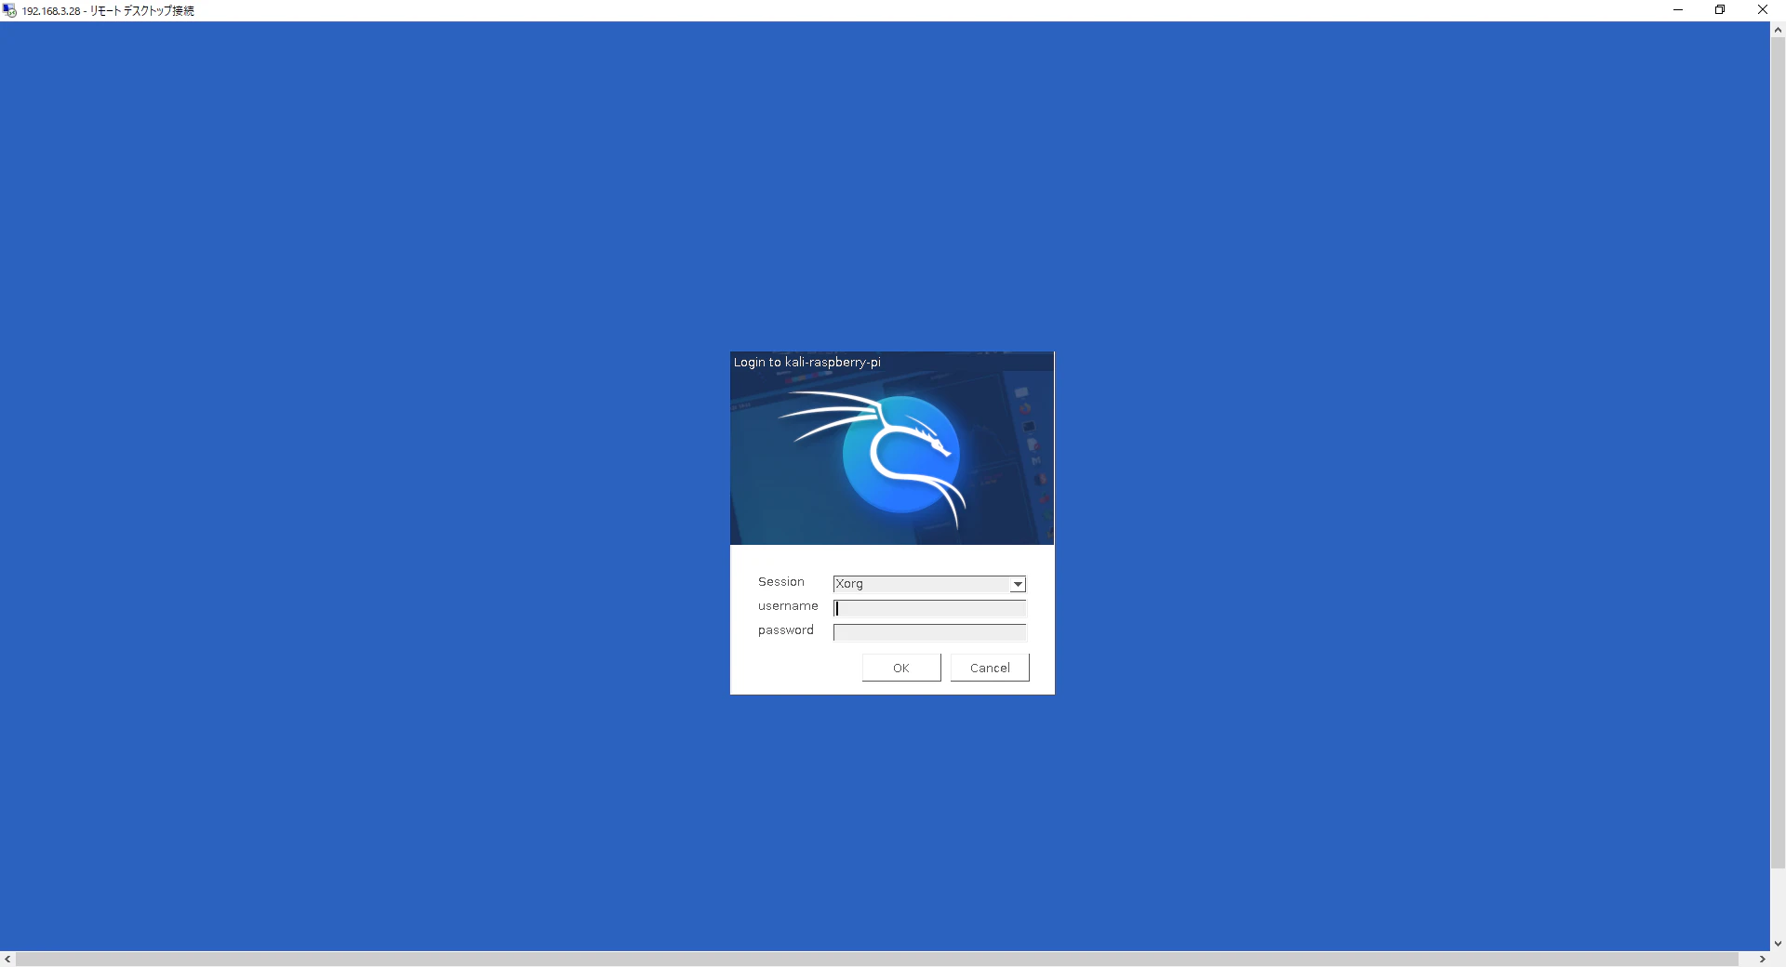This screenshot has height=967, width=1786.
Task: Click the "Login to kali-raspberry-pi" title text
Action: (x=807, y=362)
